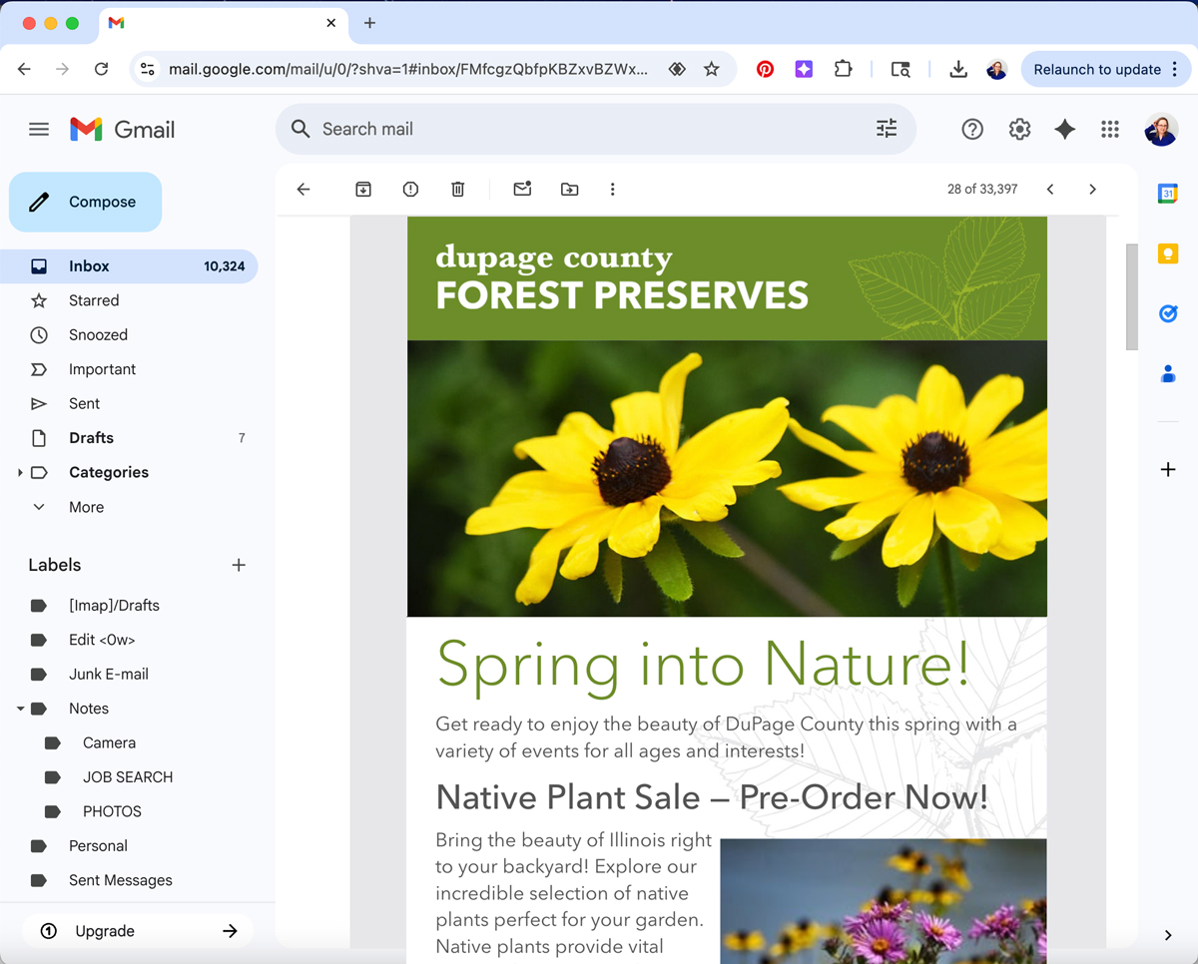This screenshot has height=964, width=1198.
Task: Open Google Keep in the side panel
Action: tap(1167, 253)
